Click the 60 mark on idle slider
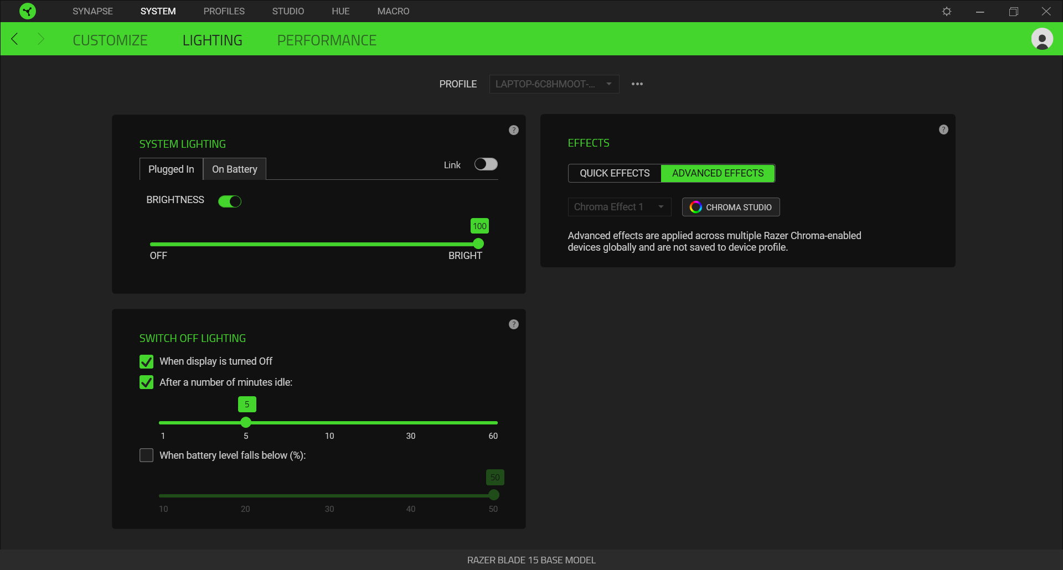Viewport: 1063px width, 570px height. click(x=493, y=436)
